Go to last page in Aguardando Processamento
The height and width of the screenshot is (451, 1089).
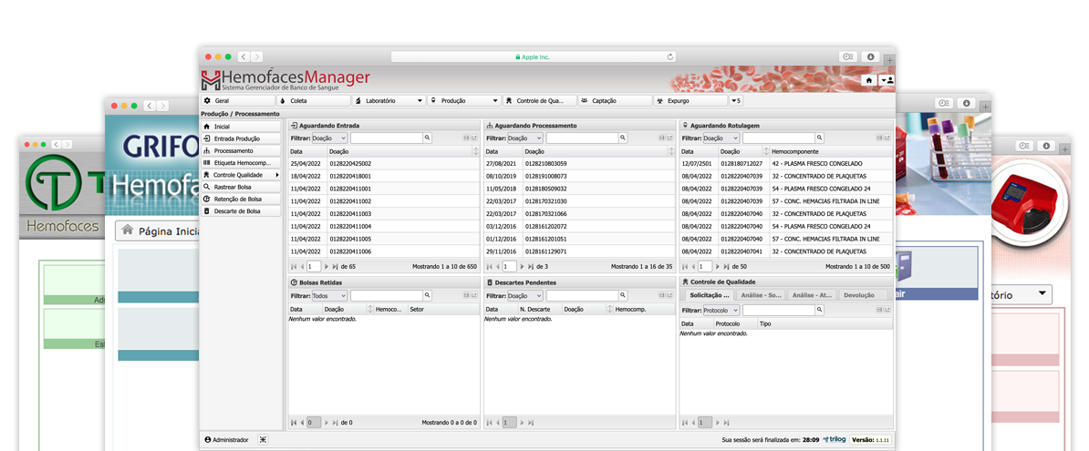(x=532, y=266)
